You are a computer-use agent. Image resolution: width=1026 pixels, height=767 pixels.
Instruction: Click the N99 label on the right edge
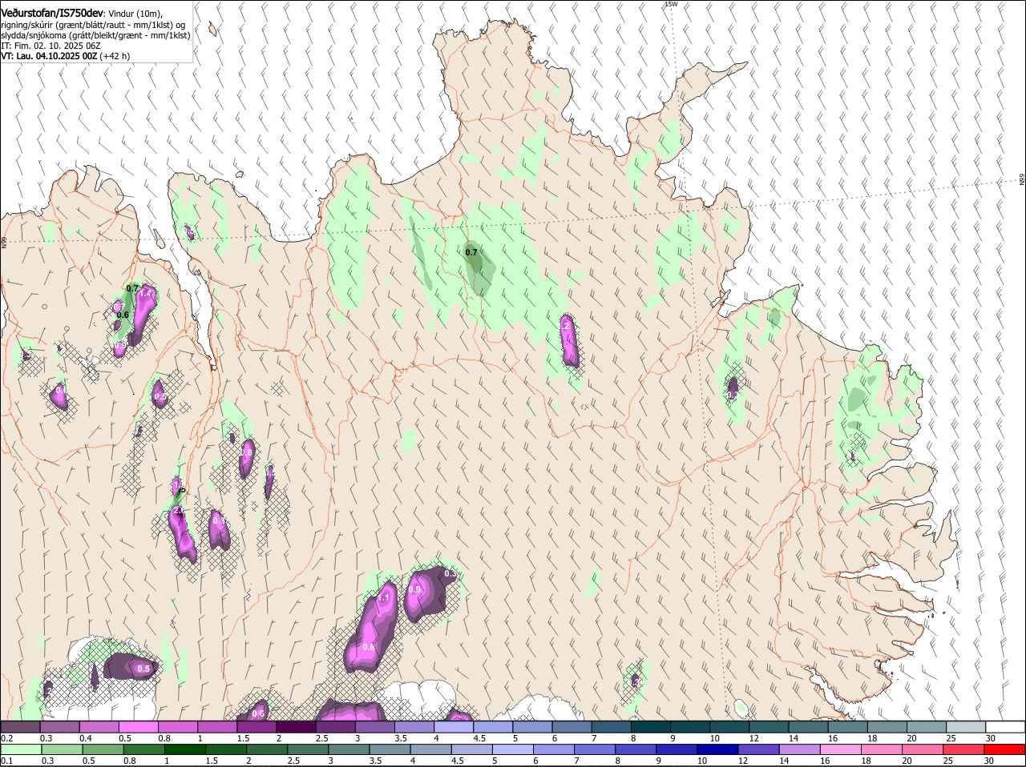click(x=1022, y=179)
